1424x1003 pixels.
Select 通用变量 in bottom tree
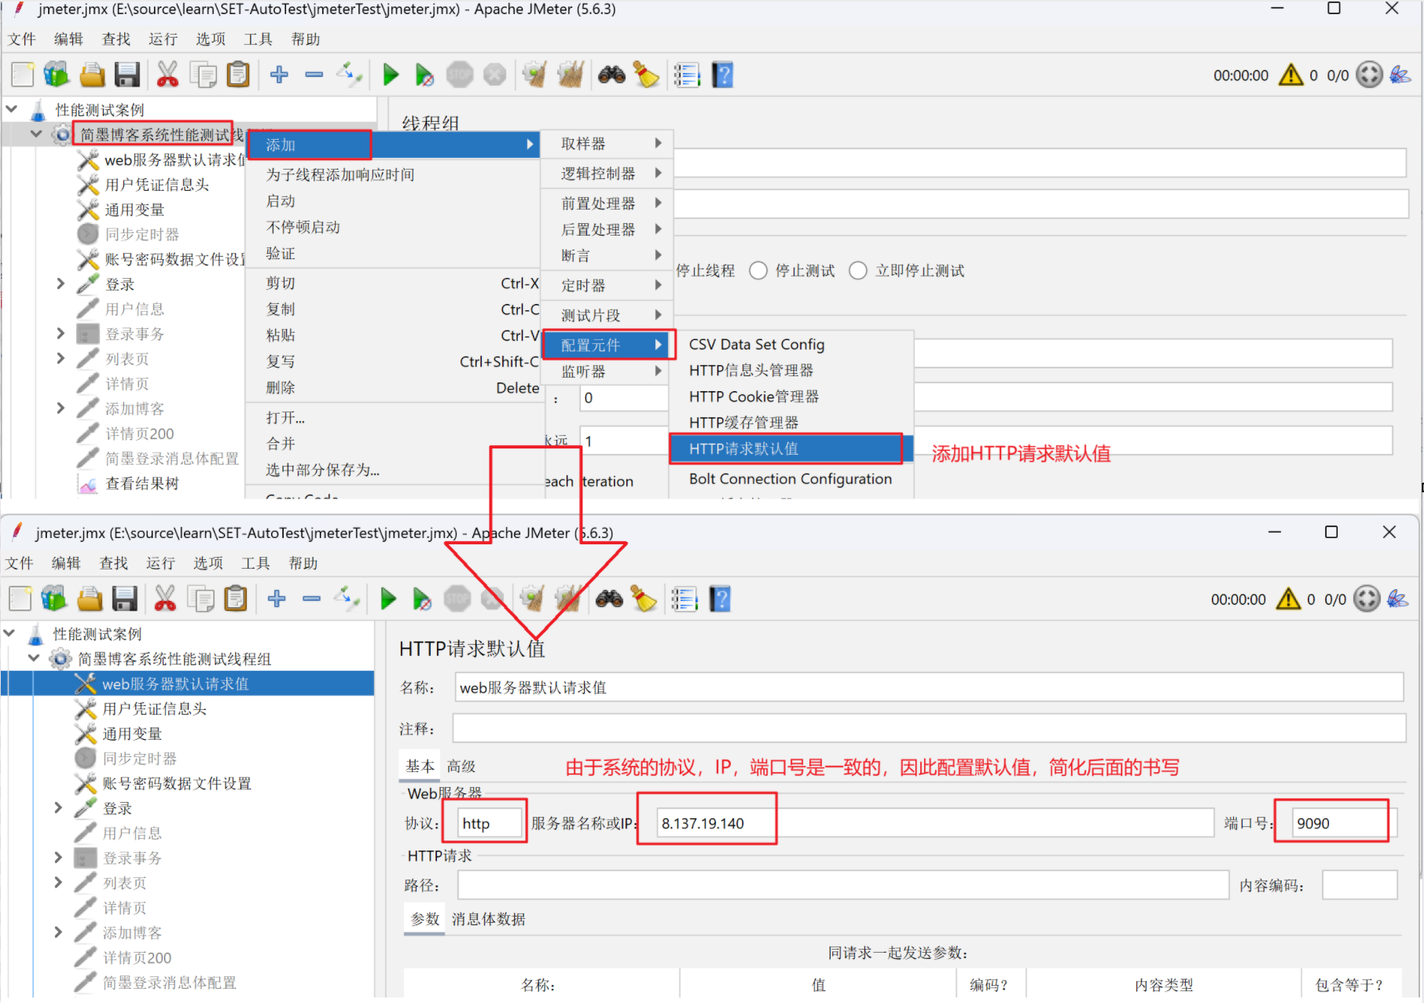click(132, 734)
